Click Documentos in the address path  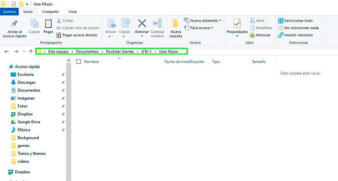[87, 51]
